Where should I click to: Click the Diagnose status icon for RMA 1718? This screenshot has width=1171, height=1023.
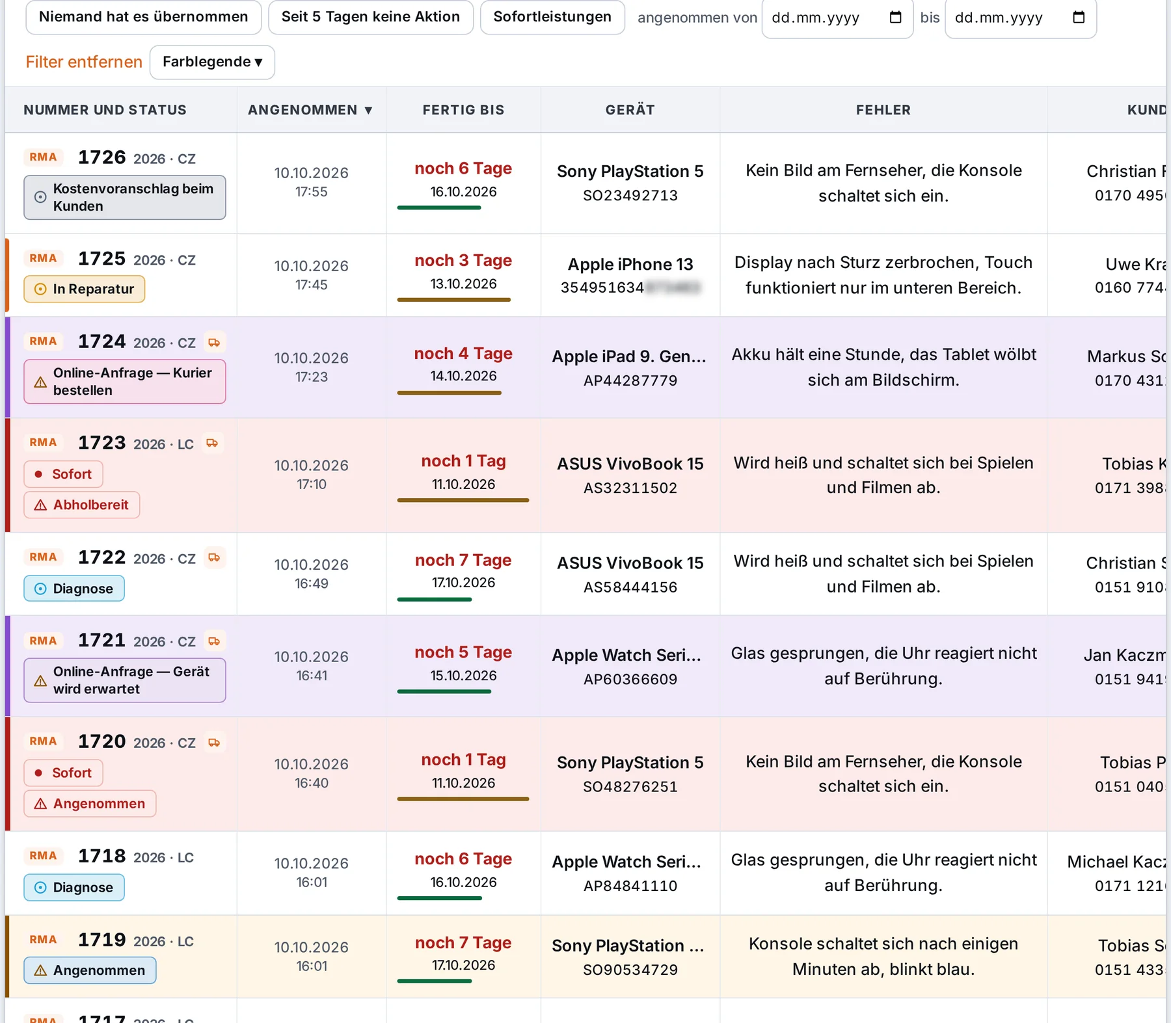40,888
